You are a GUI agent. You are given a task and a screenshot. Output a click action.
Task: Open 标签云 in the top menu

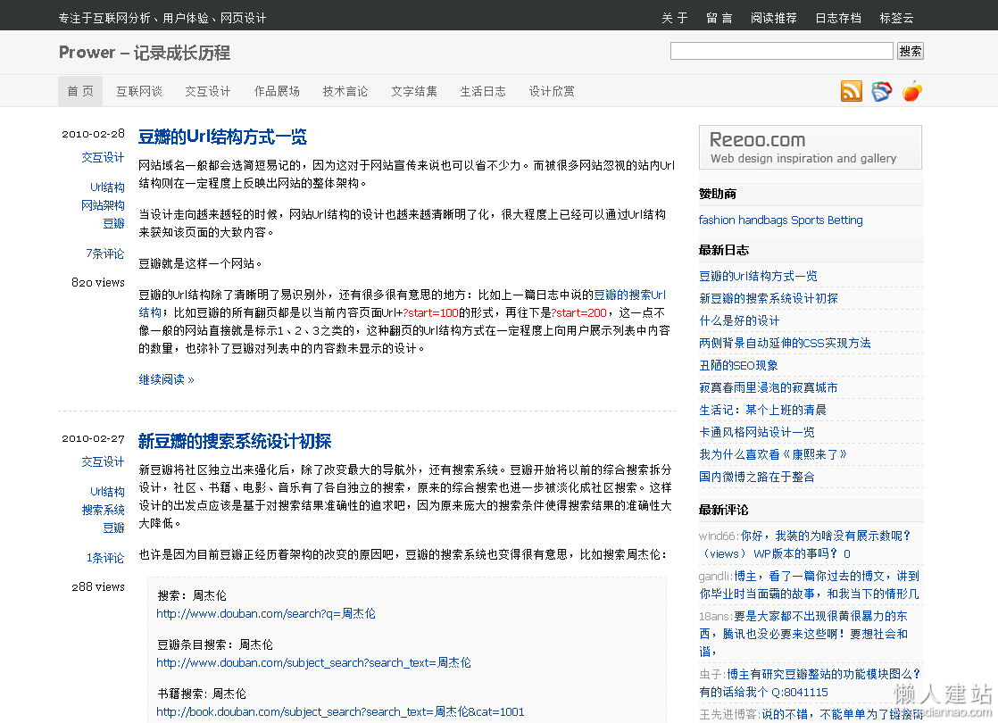point(896,18)
